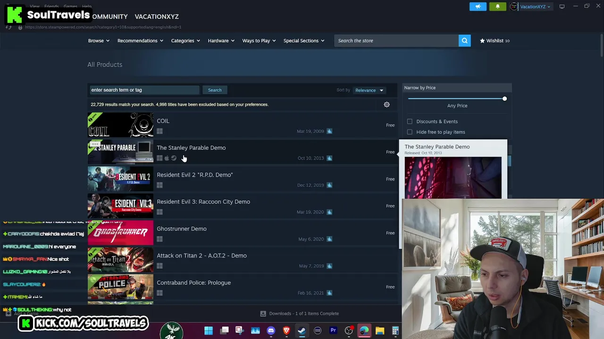This screenshot has width=604, height=339.
Task: Click the 'Any Price' label
Action: tap(457, 106)
